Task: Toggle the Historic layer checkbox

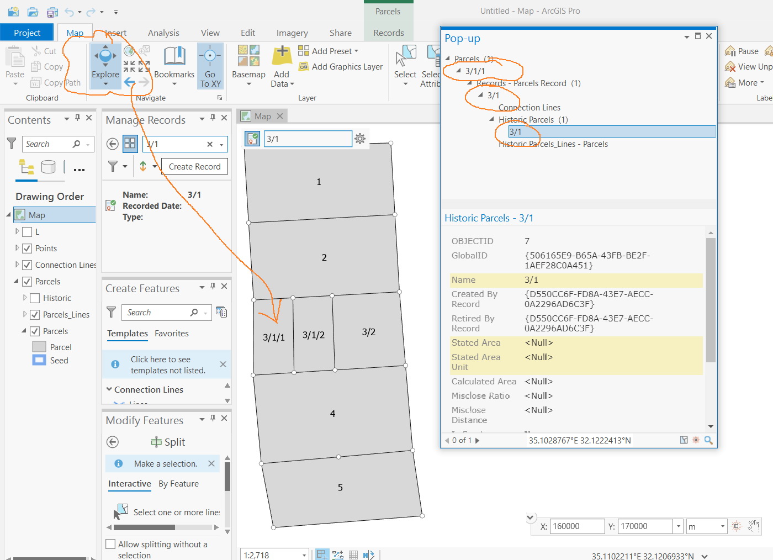Action: click(35, 298)
